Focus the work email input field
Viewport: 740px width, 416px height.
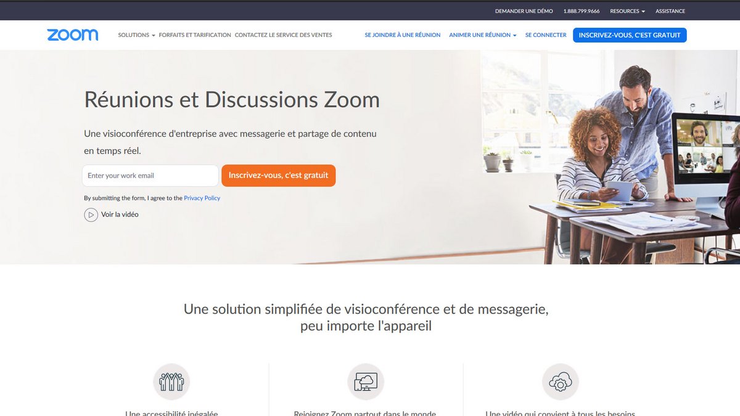point(150,175)
